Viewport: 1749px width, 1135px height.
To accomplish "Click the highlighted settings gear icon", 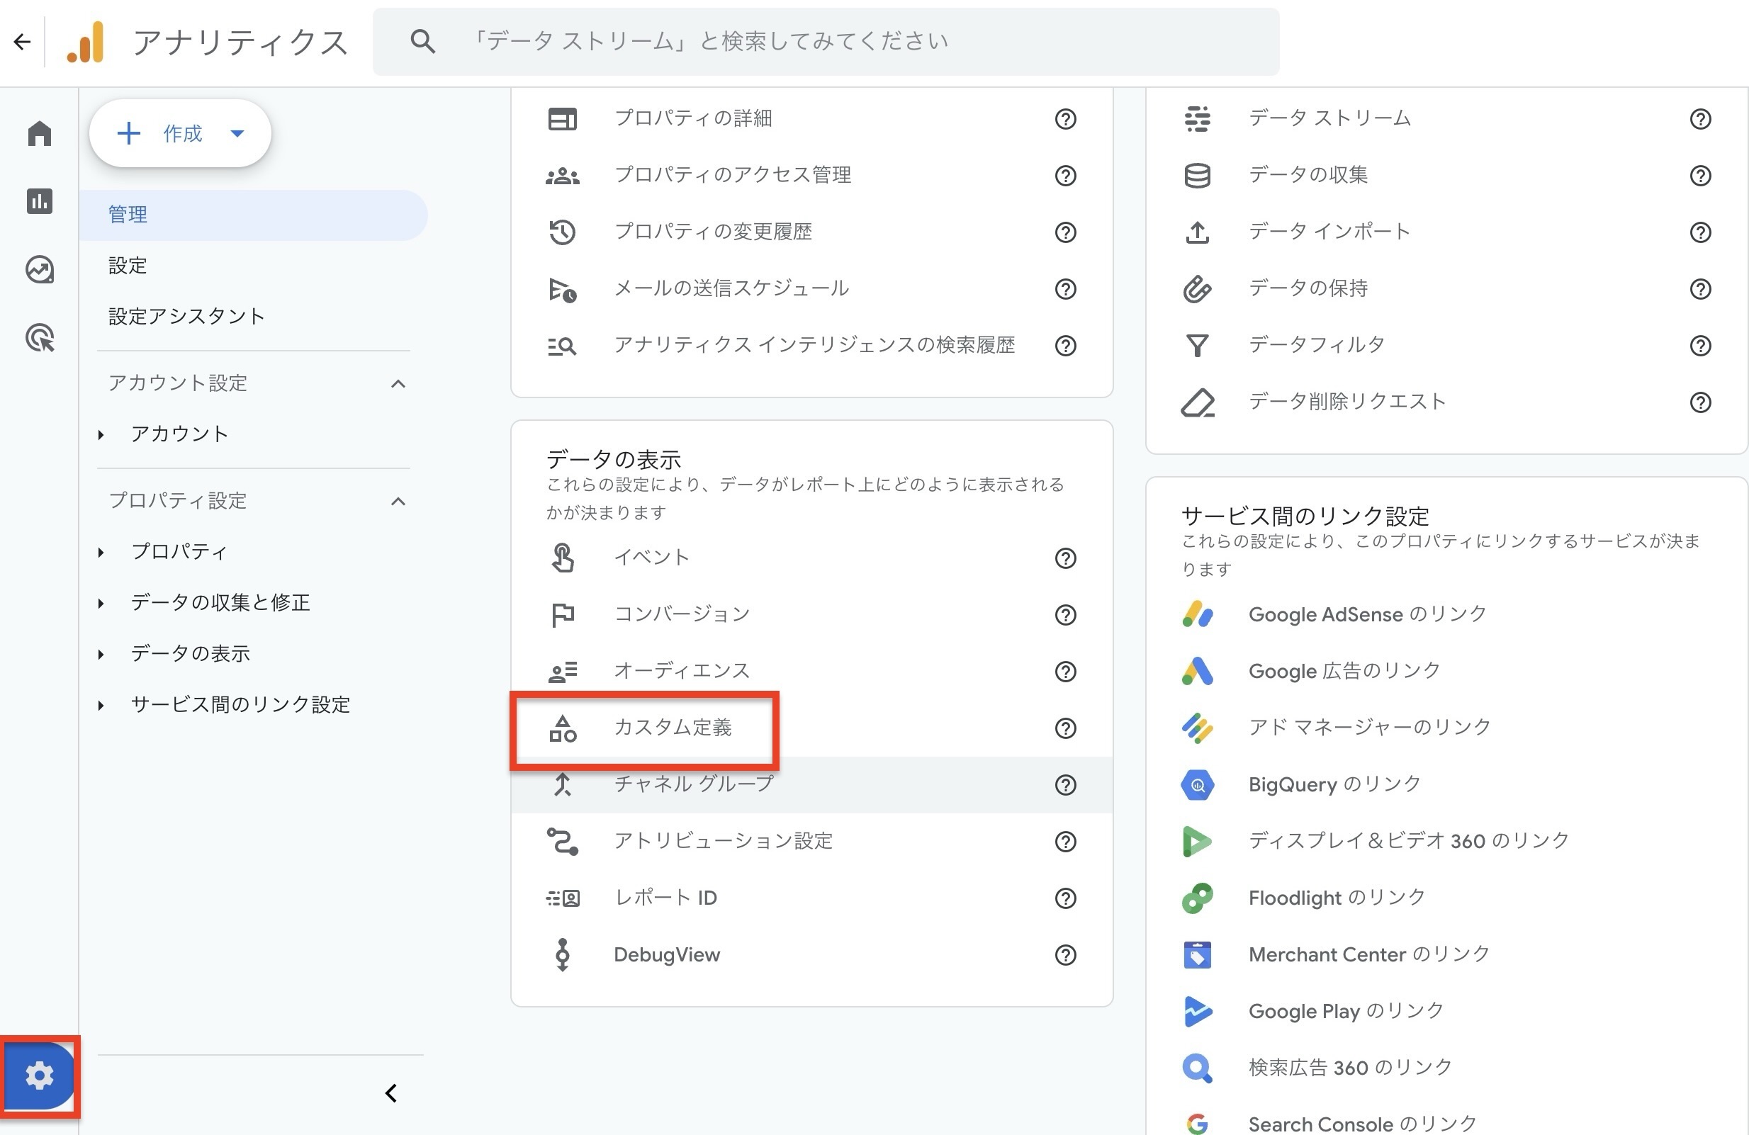I will tap(38, 1075).
